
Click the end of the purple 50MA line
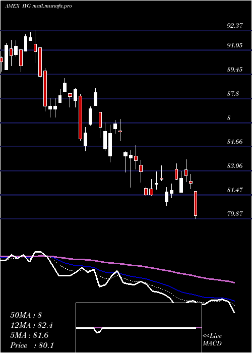(x=234, y=282)
